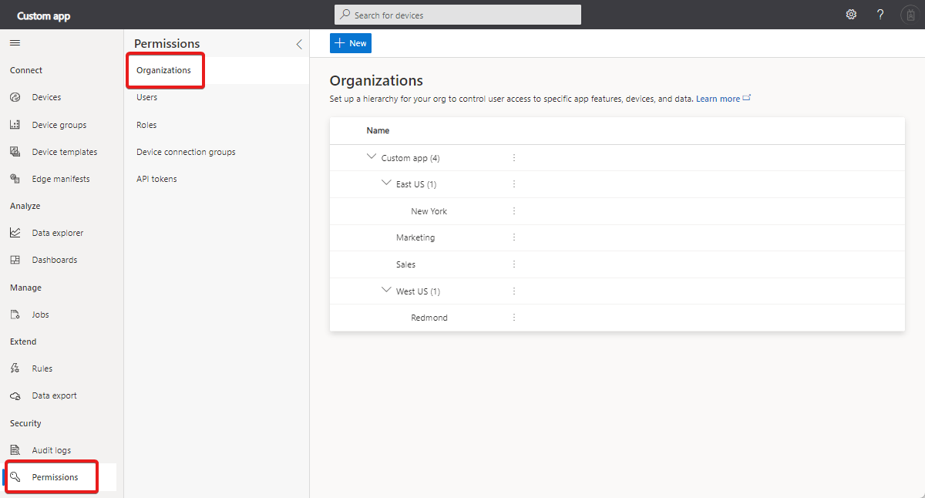The image size is (925, 498).
Task: Click the search magnifier icon
Action: (x=345, y=15)
